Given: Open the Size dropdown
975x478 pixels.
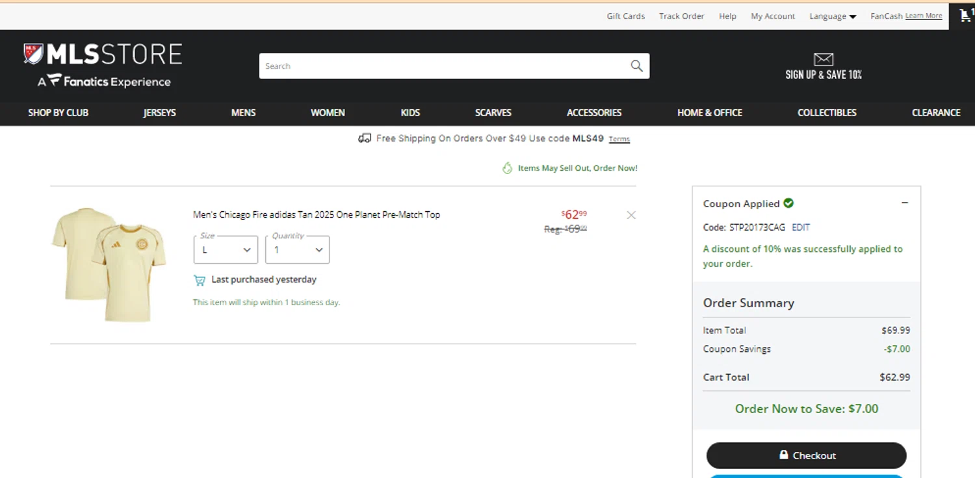Looking at the screenshot, I should point(226,249).
